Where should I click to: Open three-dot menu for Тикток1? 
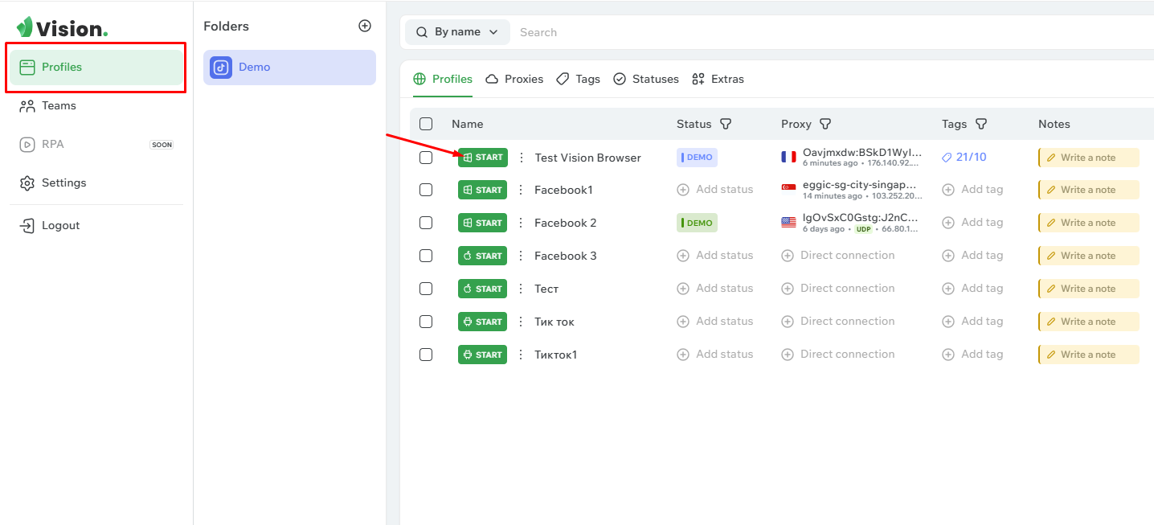pos(522,355)
